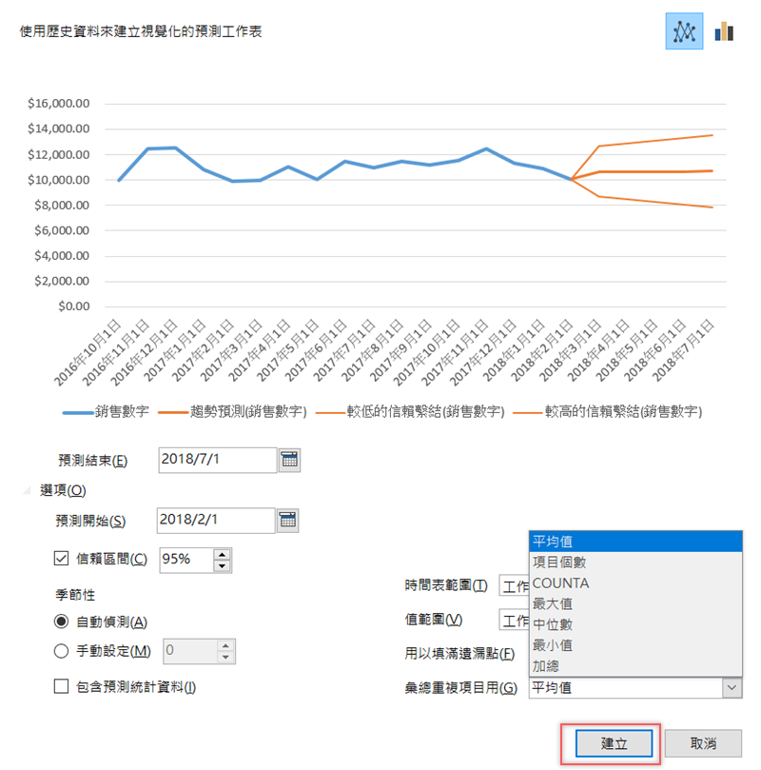Viewport: 761px width, 770px height.
Task: Uncheck the 信賴區間 checkbox
Action: pos(63,560)
